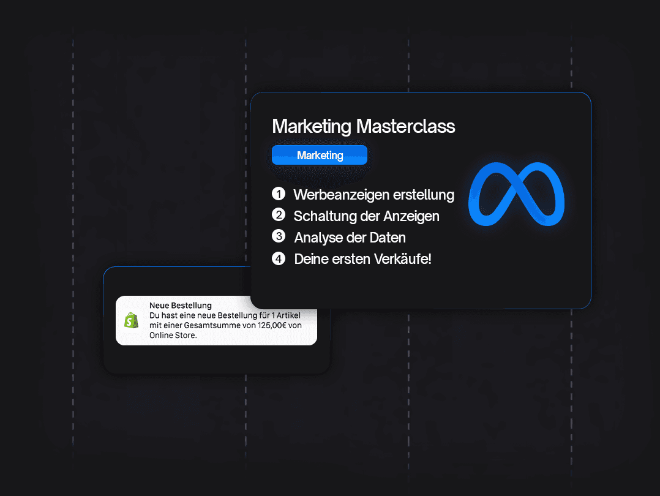660x496 pixels.
Task: Select the number 3 circle icon
Action: (279, 236)
